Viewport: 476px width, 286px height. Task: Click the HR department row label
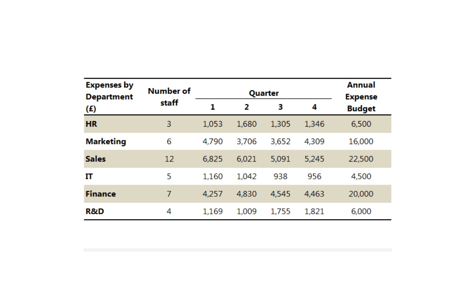(91, 124)
